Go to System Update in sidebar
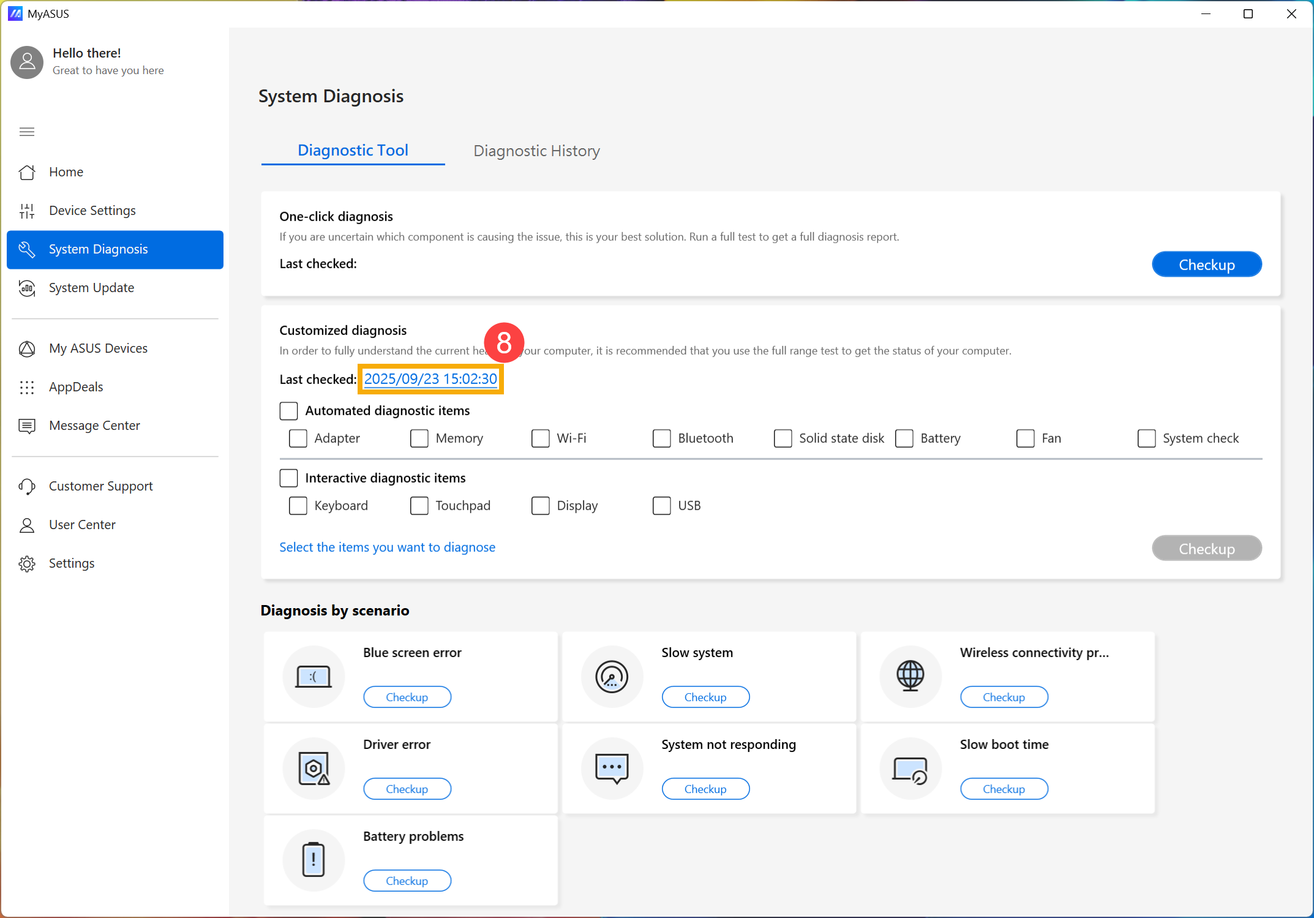1314x918 pixels. coord(115,288)
